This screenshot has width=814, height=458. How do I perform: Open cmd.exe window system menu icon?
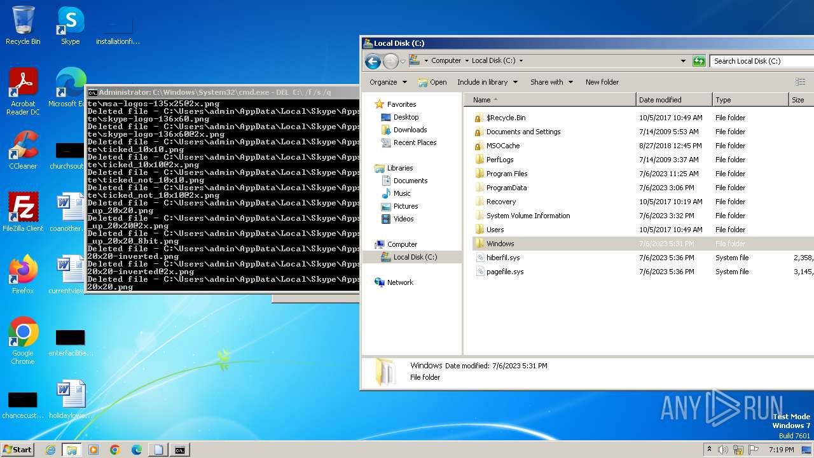coord(92,93)
